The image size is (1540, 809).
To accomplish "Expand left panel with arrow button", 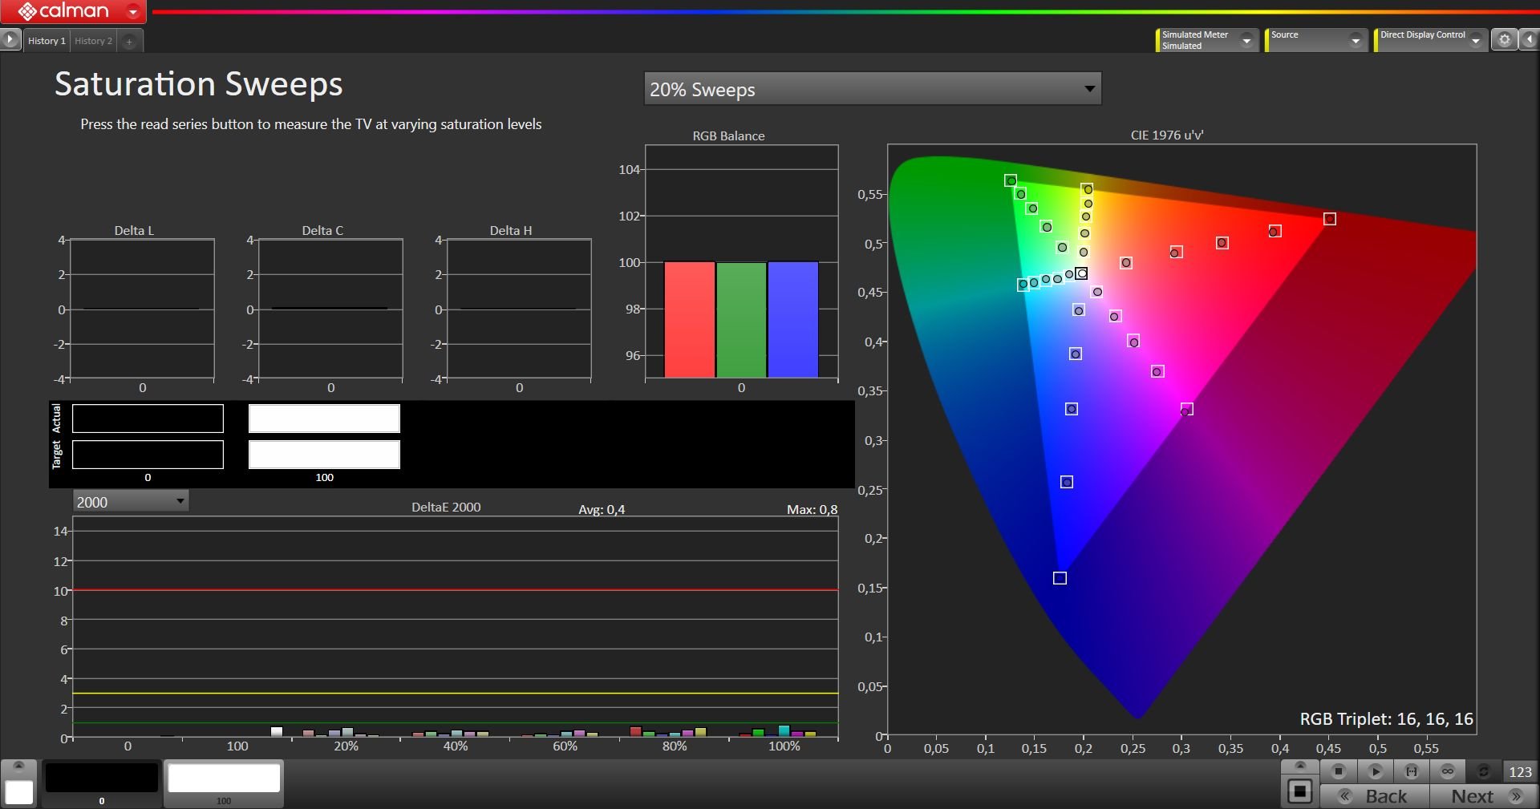I will [10, 39].
